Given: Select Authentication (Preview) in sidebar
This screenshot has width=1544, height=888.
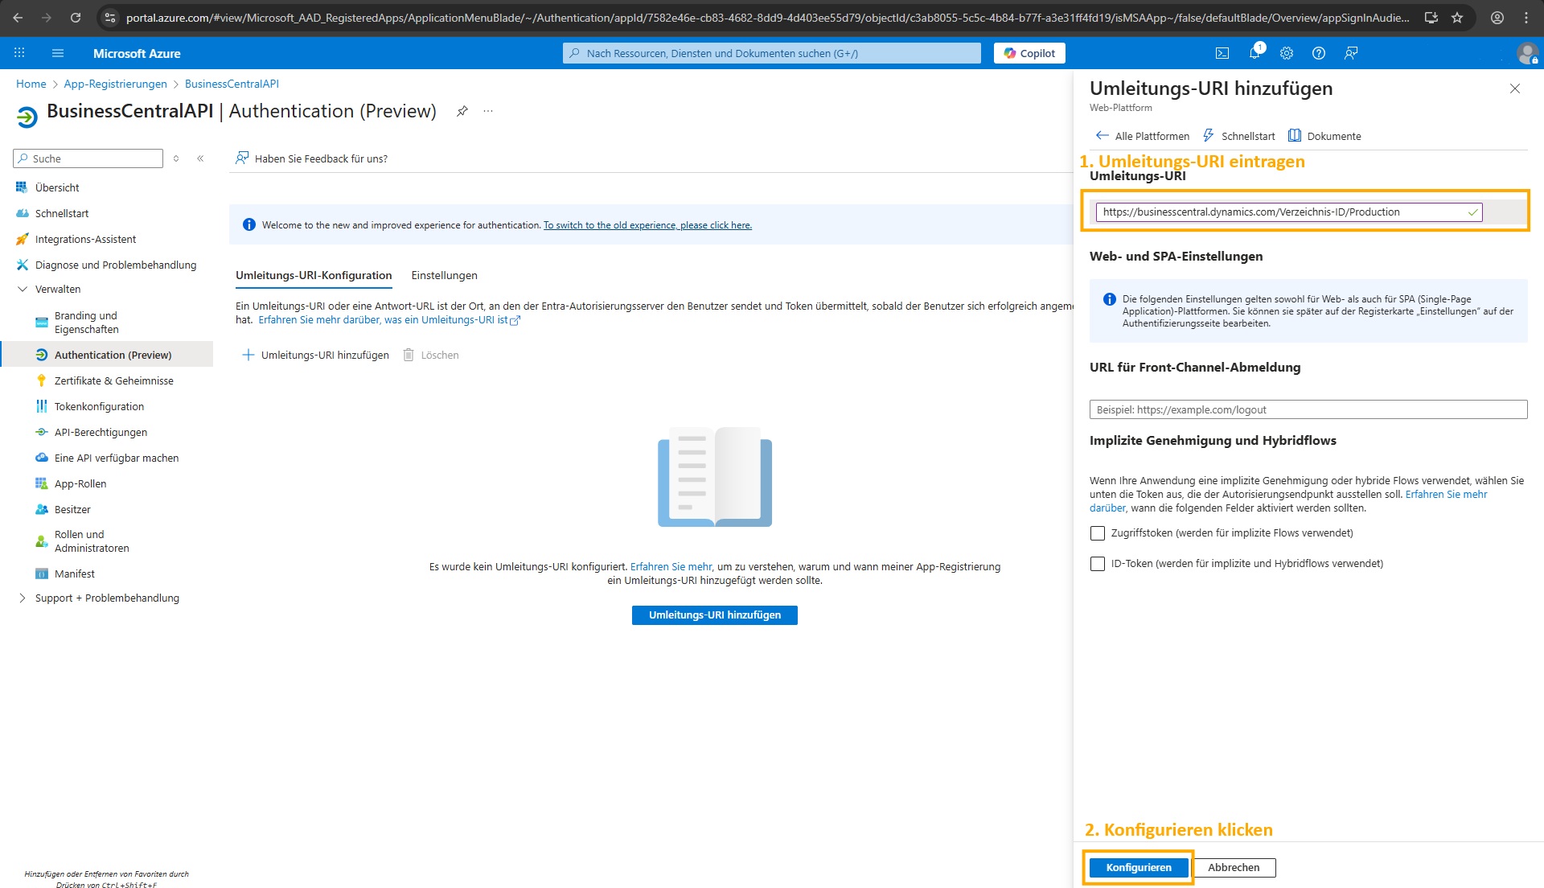Looking at the screenshot, I should click(x=106, y=355).
